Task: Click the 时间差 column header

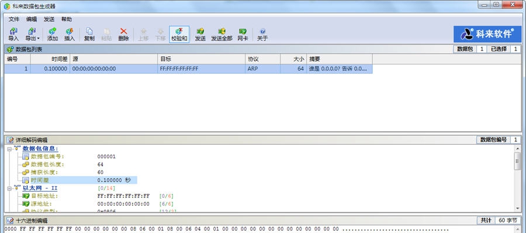Action: point(50,59)
